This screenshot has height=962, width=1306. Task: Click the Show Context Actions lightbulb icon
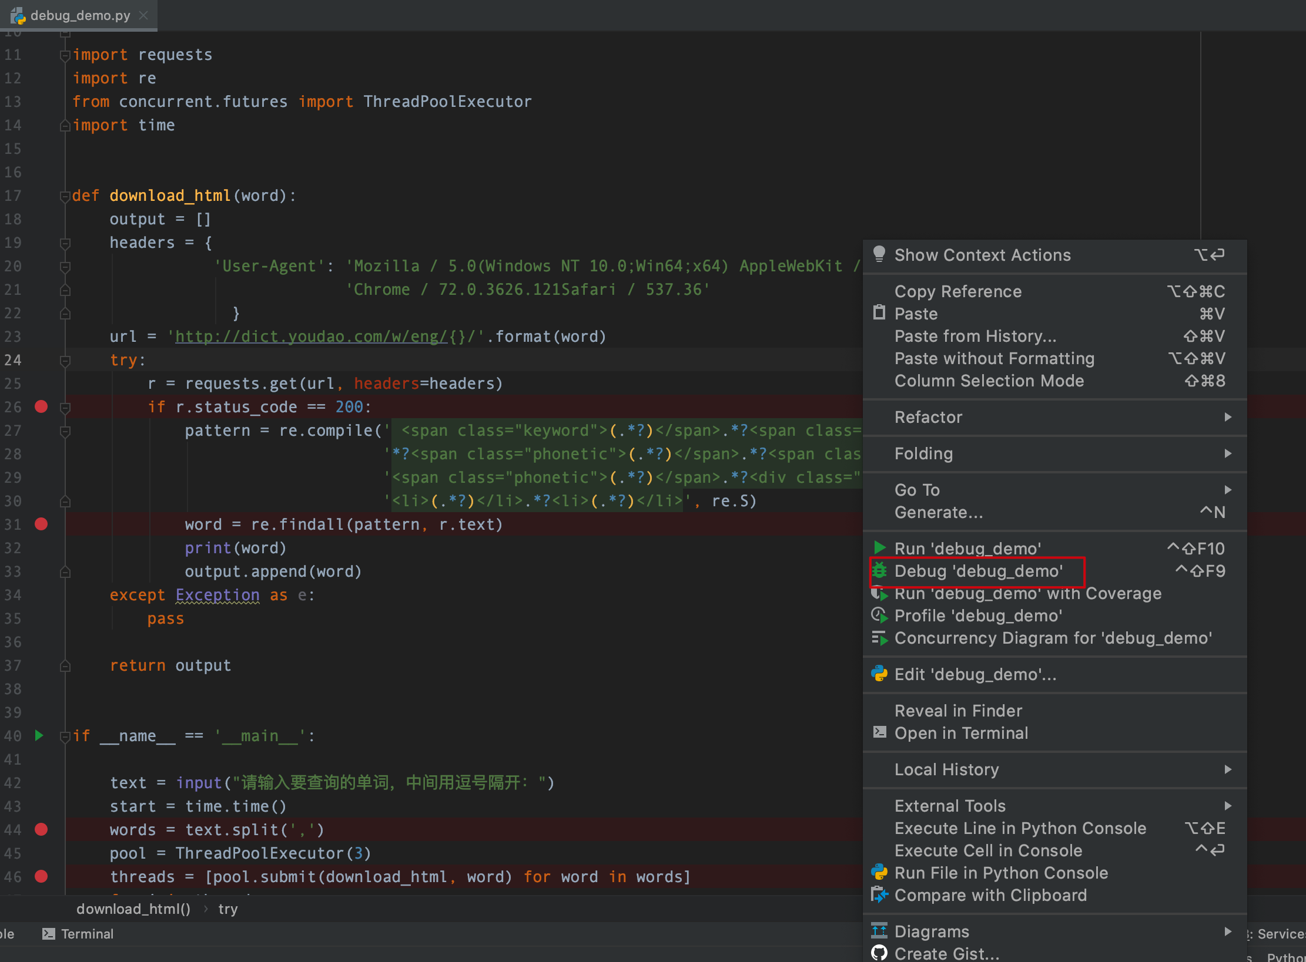click(x=879, y=254)
